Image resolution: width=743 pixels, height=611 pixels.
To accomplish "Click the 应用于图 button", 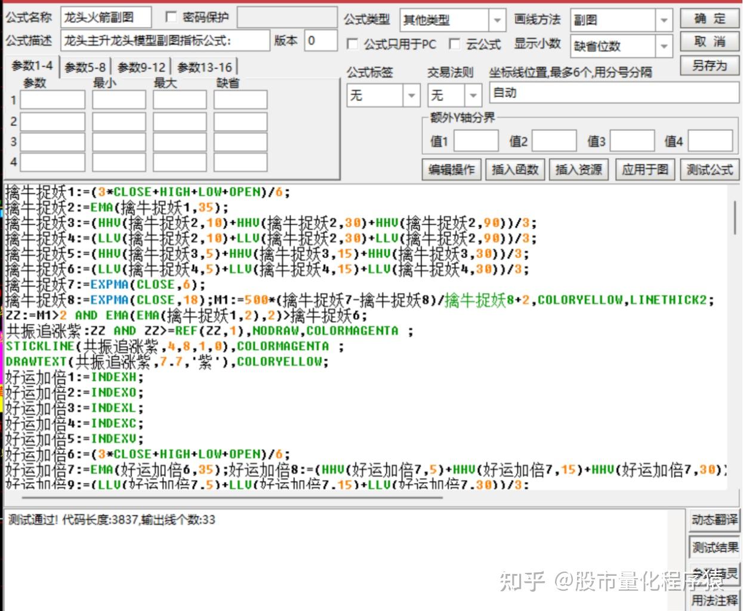I will [645, 170].
